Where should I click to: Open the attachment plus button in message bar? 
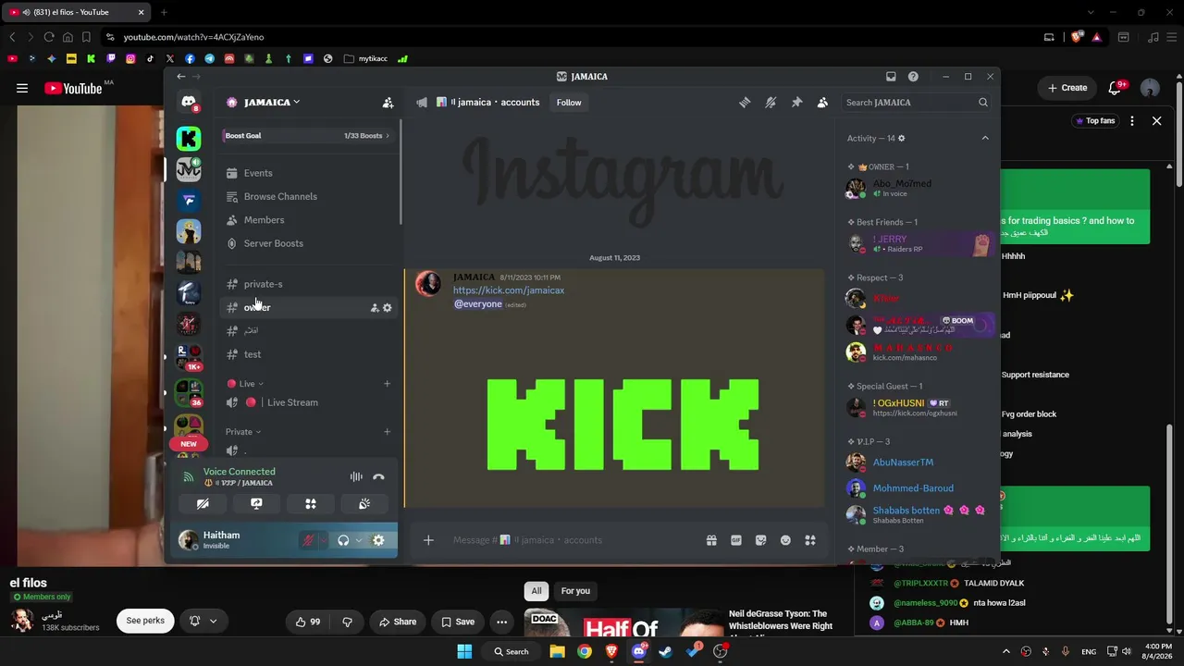coord(428,540)
